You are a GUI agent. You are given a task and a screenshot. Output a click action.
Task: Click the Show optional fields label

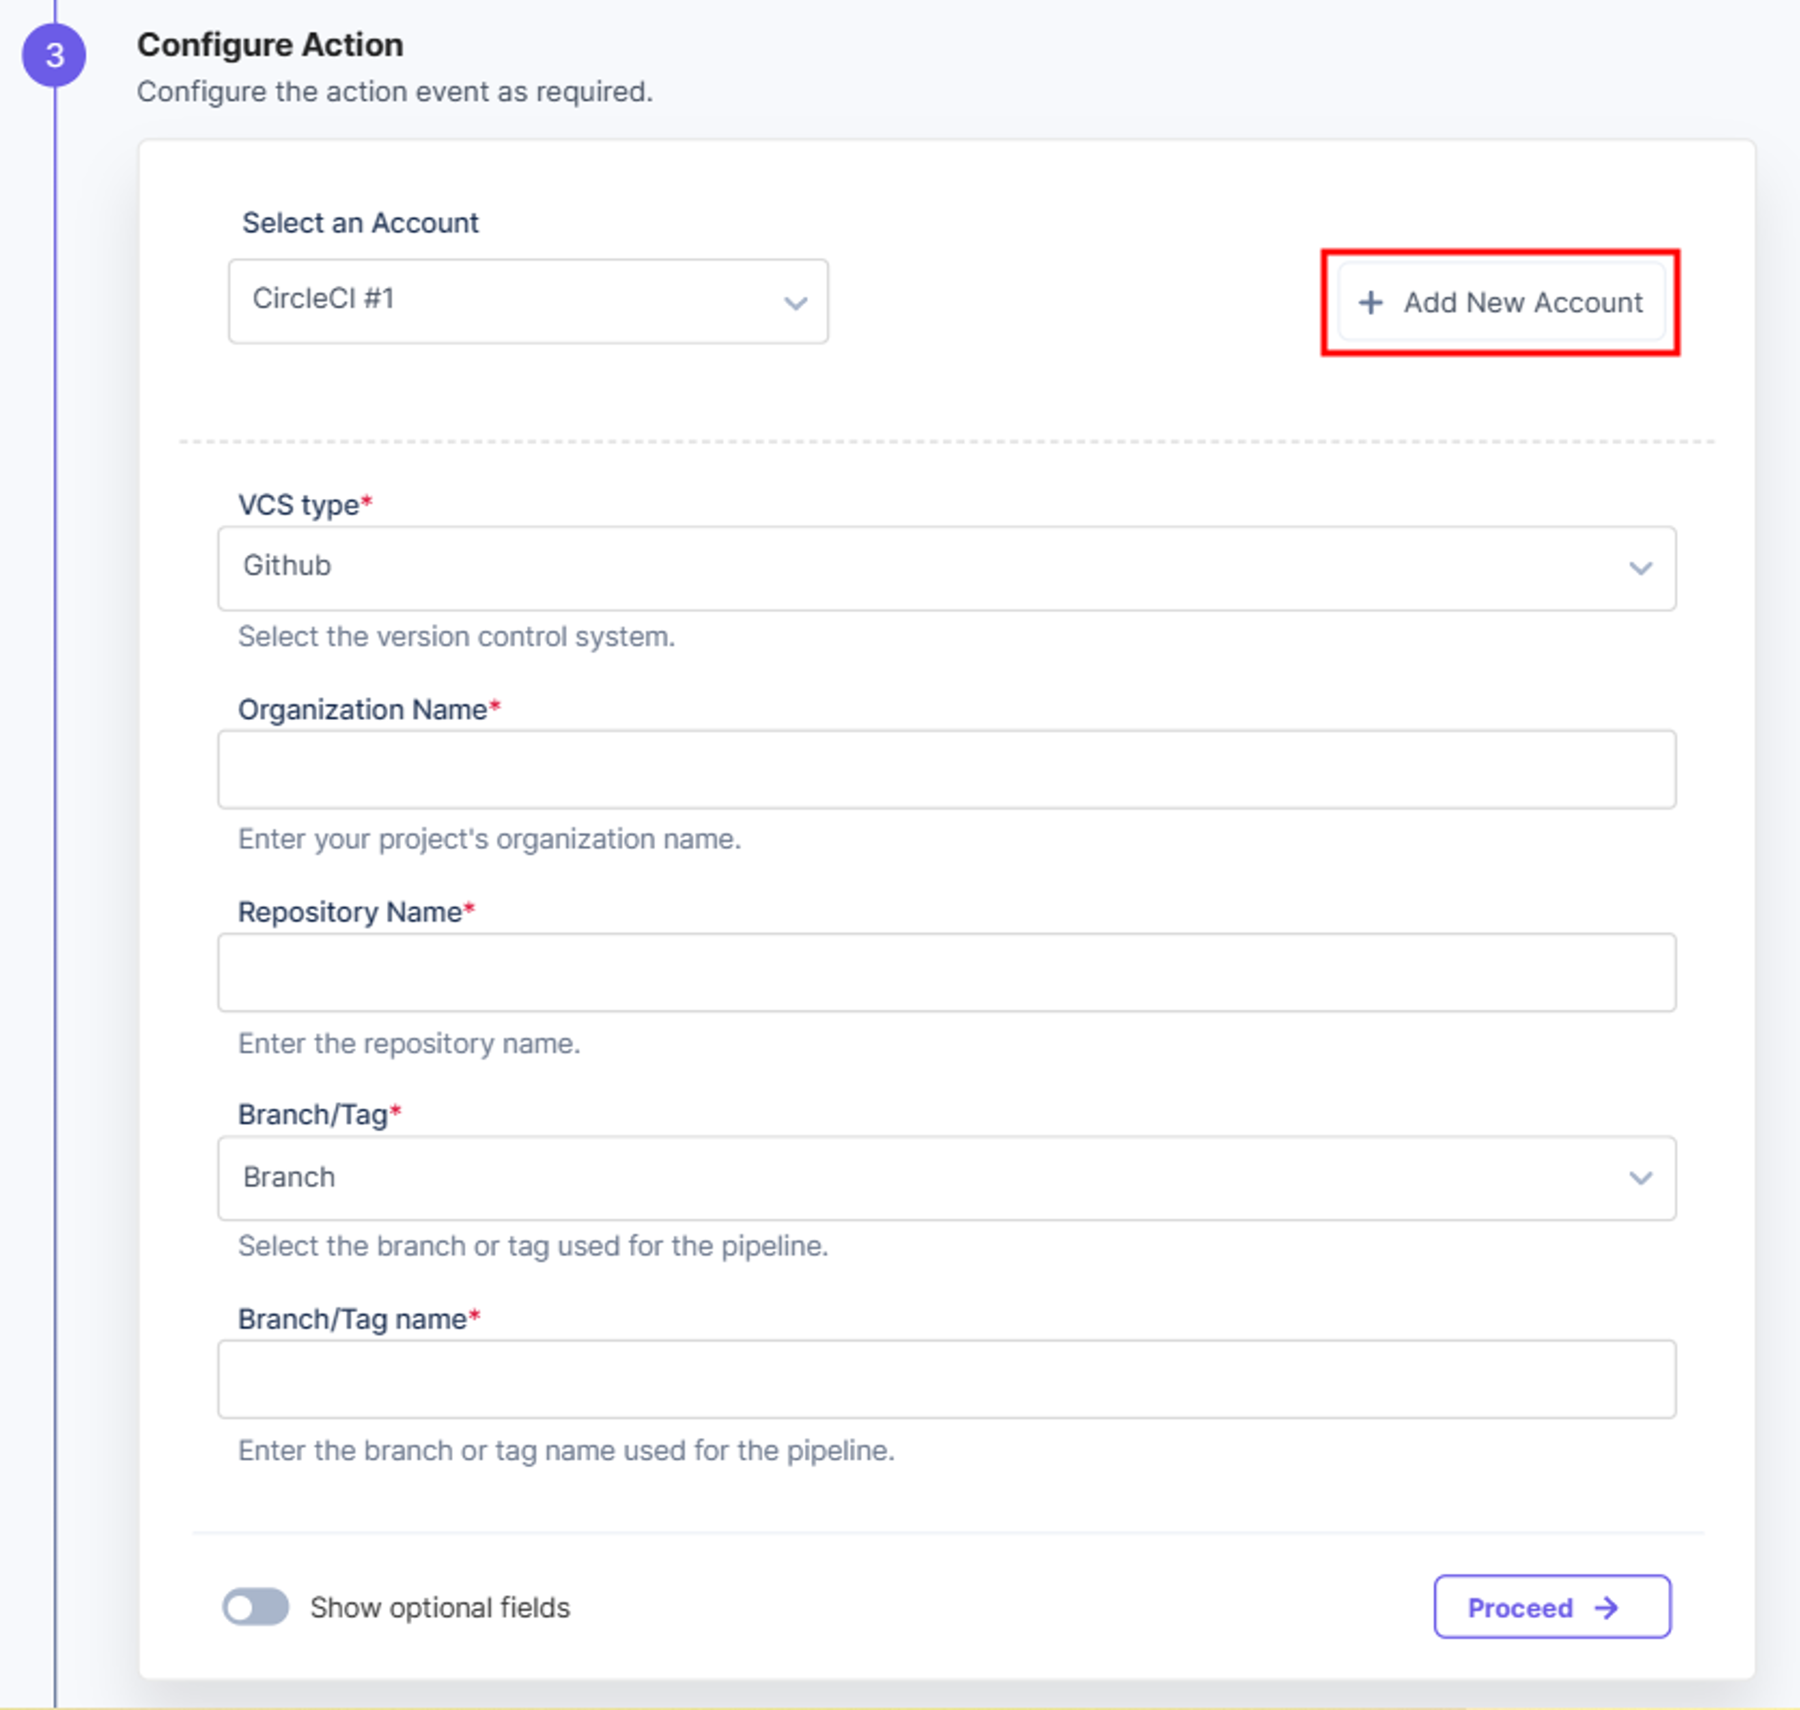pos(439,1607)
